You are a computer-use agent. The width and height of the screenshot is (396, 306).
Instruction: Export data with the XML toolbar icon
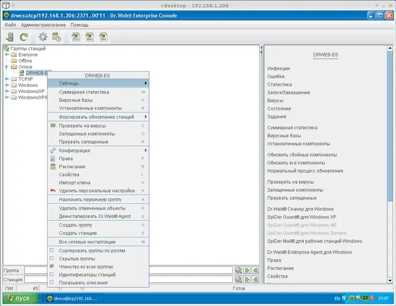[x=103, y=37]
